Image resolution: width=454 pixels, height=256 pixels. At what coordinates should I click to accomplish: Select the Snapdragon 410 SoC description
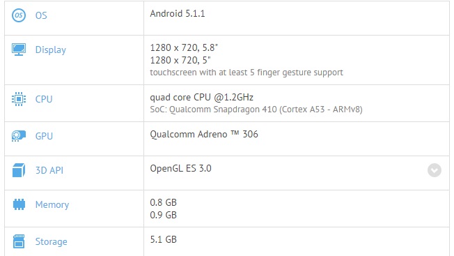(256, 110)
